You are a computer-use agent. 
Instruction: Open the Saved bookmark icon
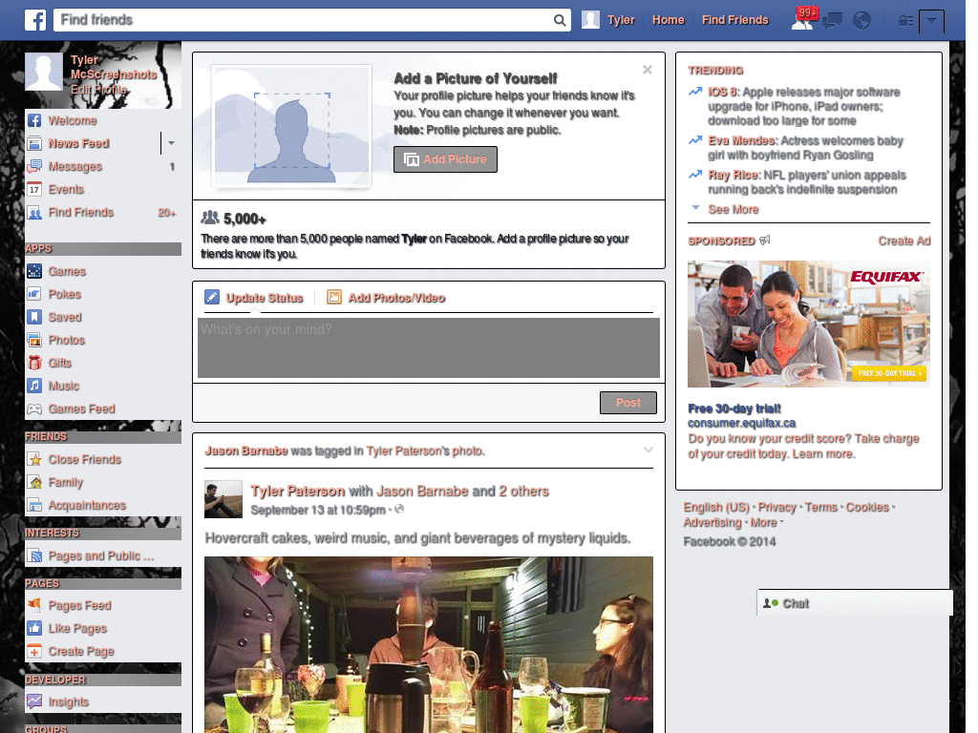[x=34, y=317]
